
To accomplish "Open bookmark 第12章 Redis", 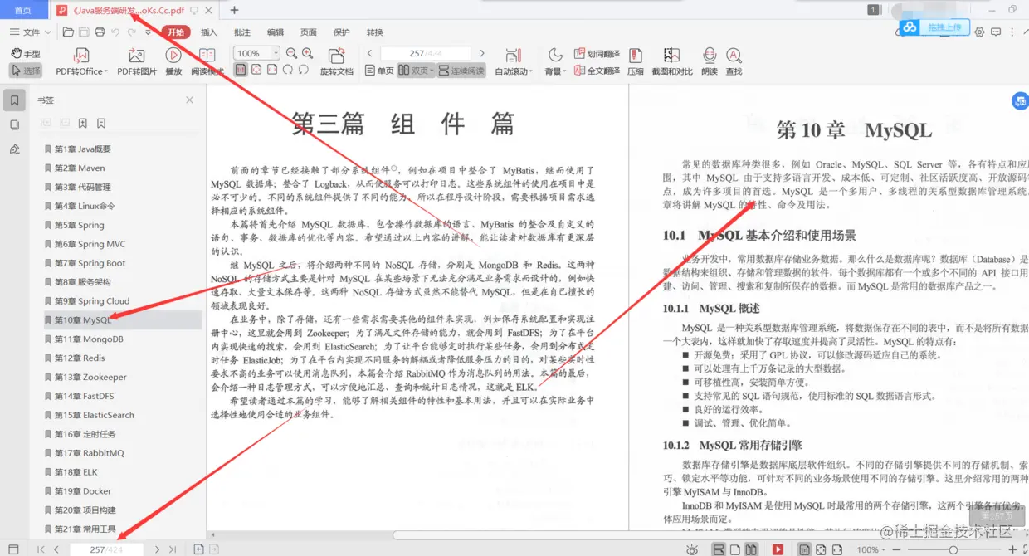I will (80, 358).
